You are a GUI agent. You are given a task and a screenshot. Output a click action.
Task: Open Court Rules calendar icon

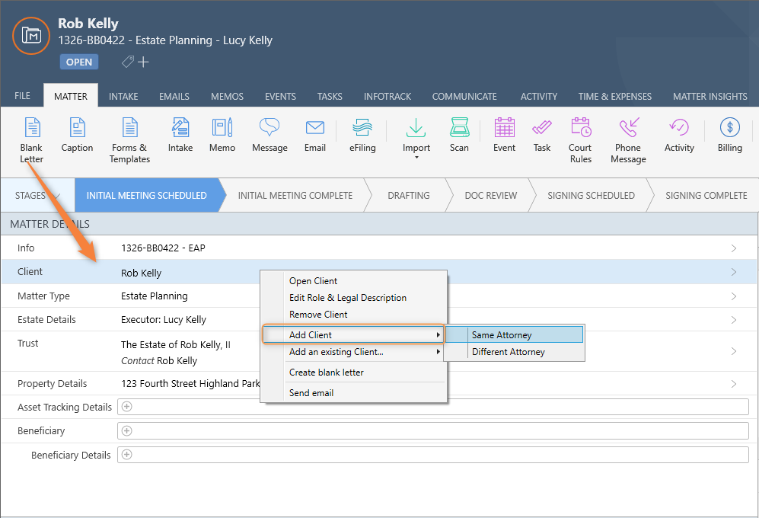580,128
